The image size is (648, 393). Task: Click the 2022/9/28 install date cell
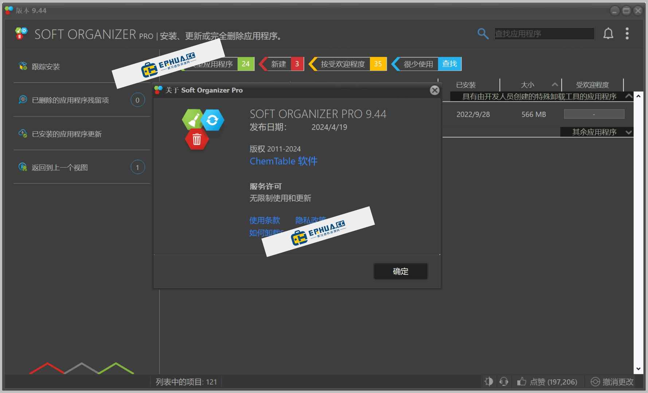coord(473,114)
